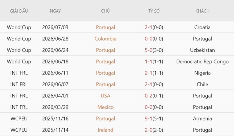The height and width of the screenshot is (136, 234).
Task: Select the 2026/06/18 World Cup row
Action: click(117, 61)
